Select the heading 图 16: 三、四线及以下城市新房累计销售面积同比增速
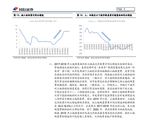Viewport: 144px width, 119px height. click(104, 15)
